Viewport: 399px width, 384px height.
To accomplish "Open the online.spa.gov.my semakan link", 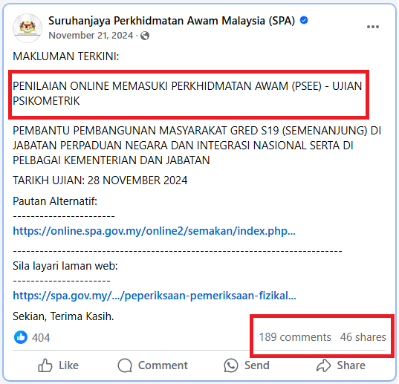I will coord(155,231).
